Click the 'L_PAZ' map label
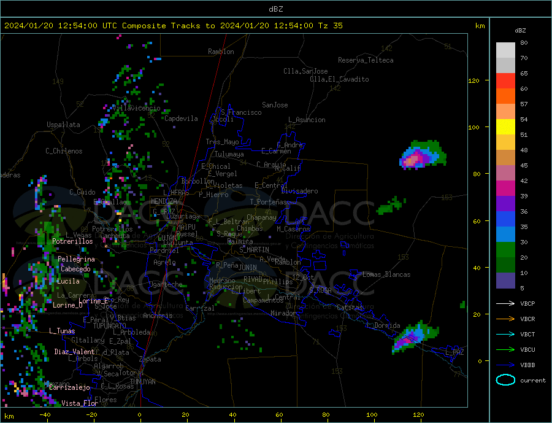 [455, 352]
